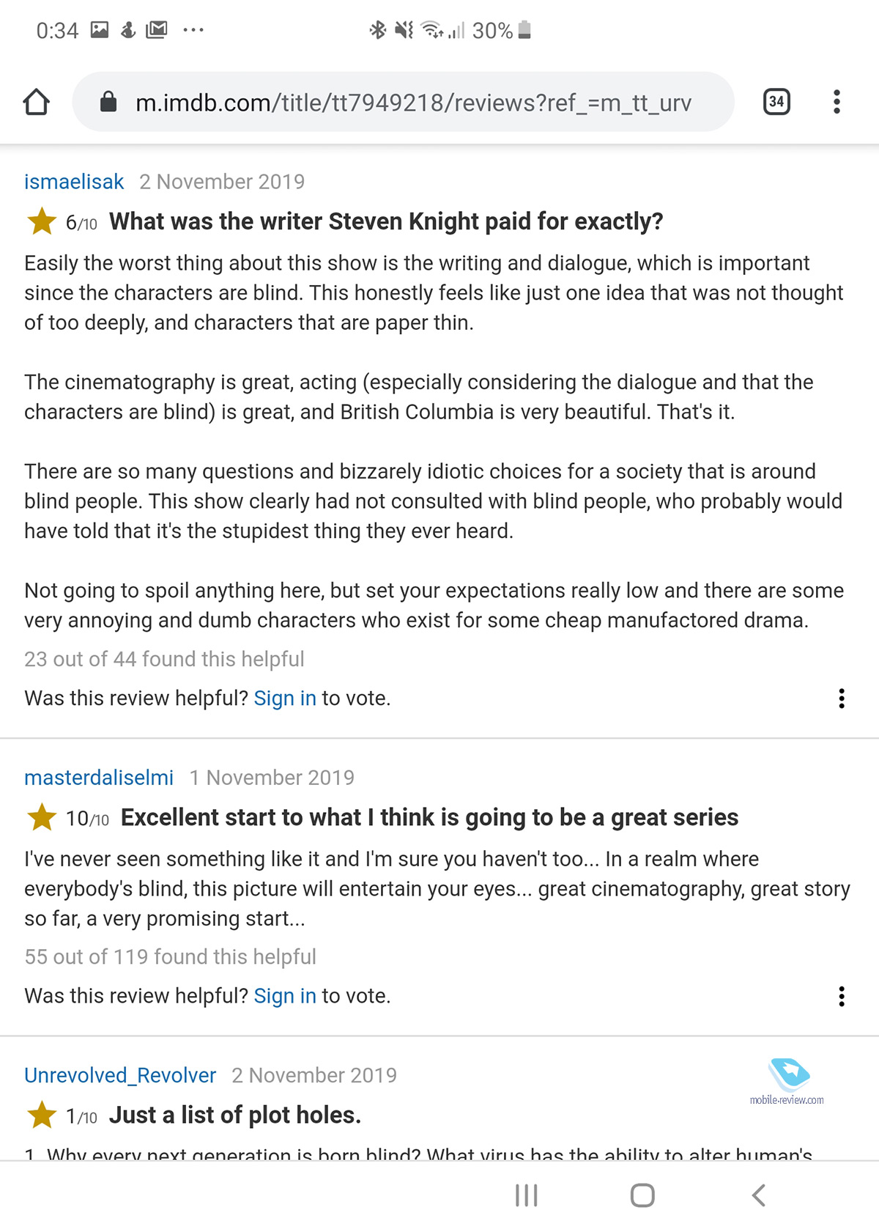
Task: Tap the imdb.com URL address field
Action: point(404,102)
